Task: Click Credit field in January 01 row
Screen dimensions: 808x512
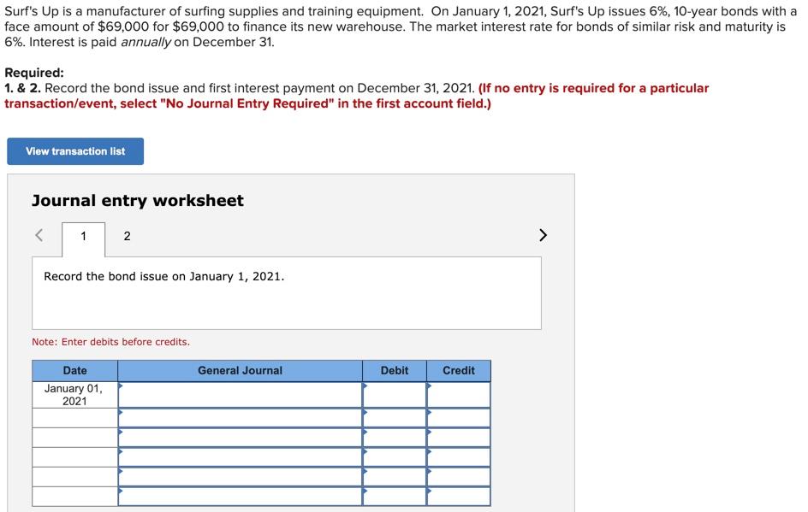Action: point(459,395)
